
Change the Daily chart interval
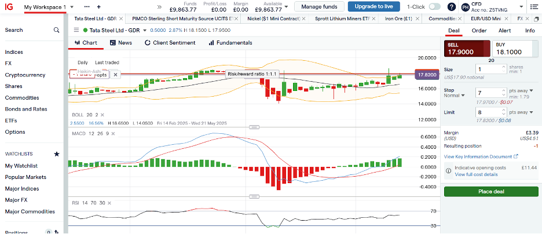83,63
